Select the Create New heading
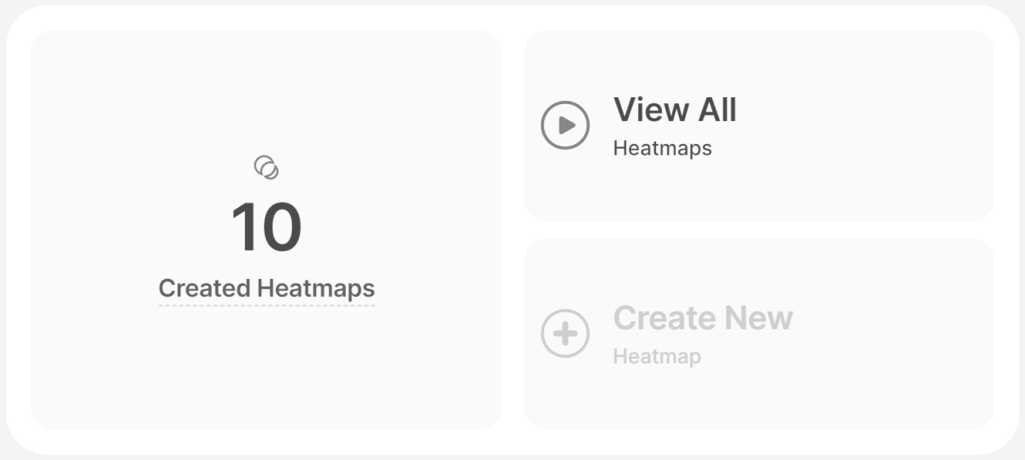The height and width of the screenshot is (460, 1025). click(703, 318)
